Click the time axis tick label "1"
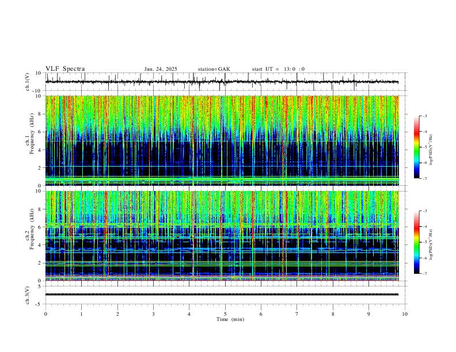 point(81,314)
